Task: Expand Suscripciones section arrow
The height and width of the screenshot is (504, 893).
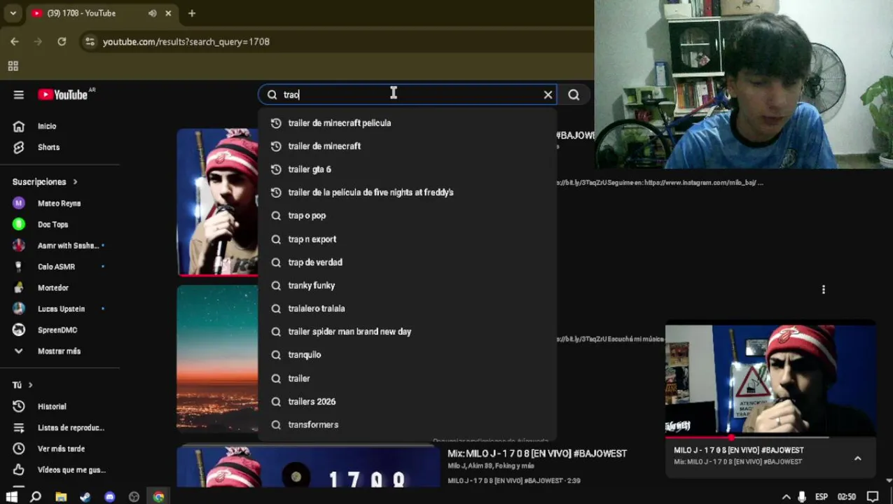Action: pos(75,182)
